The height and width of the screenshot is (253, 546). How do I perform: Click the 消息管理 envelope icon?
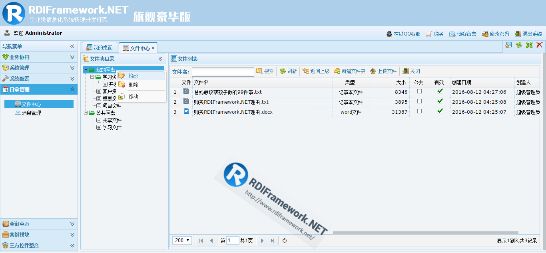click(18, 113)
